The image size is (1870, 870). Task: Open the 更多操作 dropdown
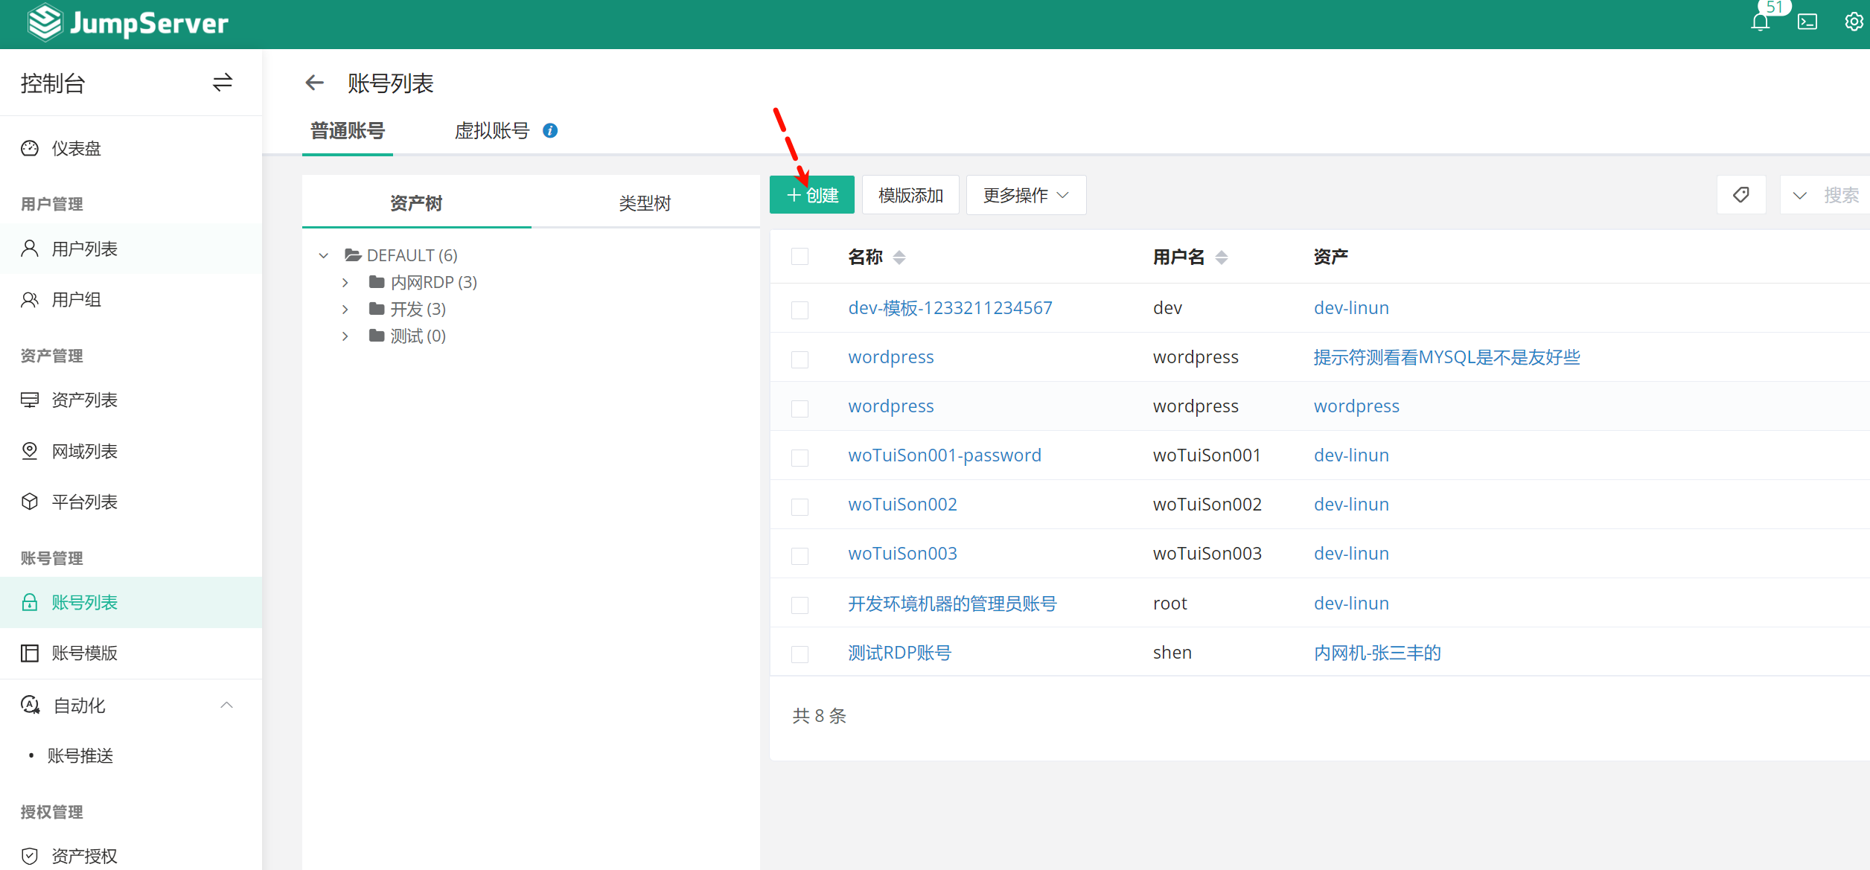(1026, 195)
